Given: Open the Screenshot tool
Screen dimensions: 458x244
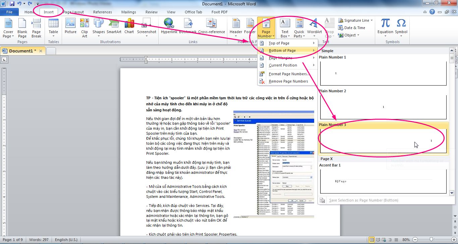Looking at the screenshot, I should (147, 28).
